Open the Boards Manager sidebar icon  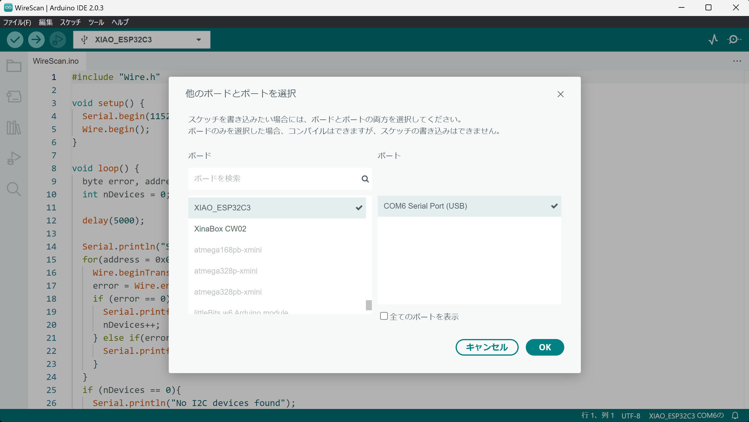pyautogui.click(x=14, y=97)
